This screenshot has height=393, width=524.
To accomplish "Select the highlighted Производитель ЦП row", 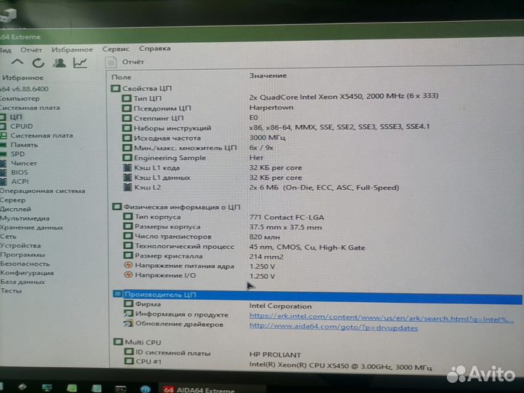I will point(317,295).
